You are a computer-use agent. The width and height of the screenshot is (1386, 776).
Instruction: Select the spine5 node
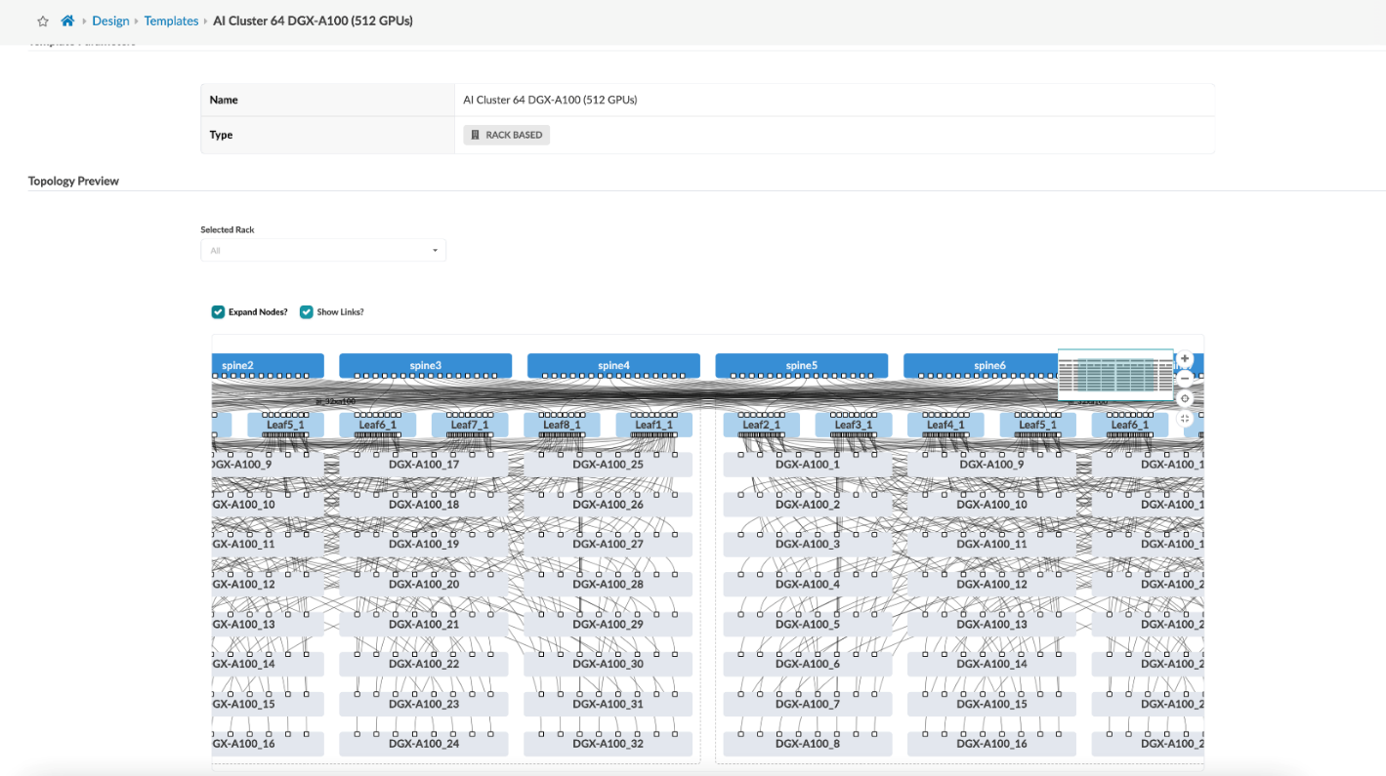pos(802,366)
